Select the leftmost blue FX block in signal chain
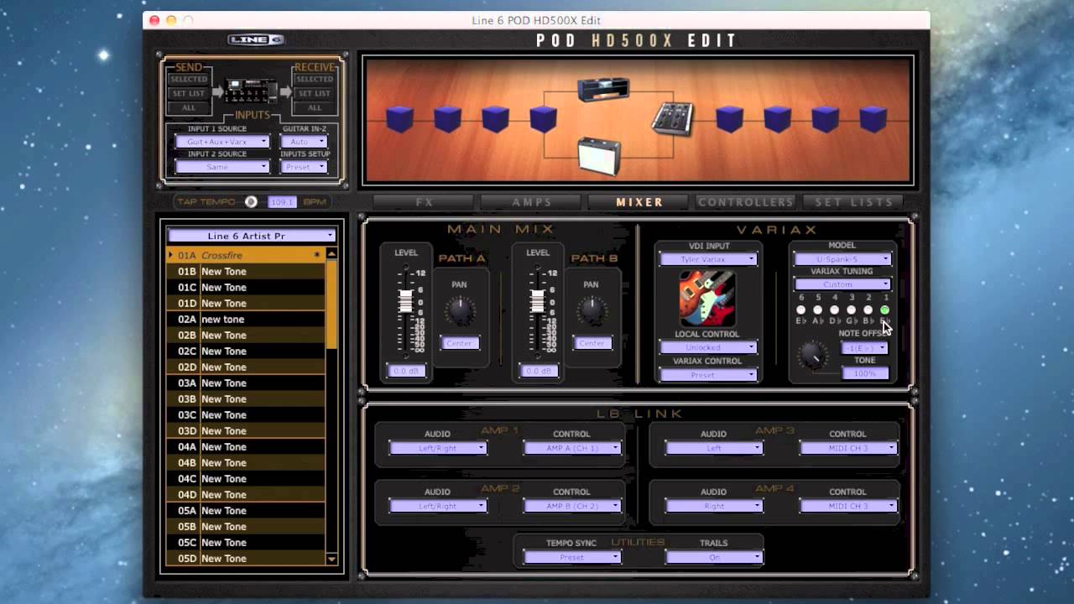1074x604 pixels. coord(399,119)
